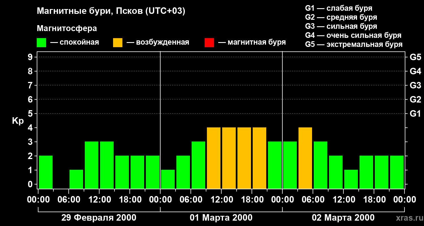The height and width of the screenshot is (226, 424).
Task: Select the 2 March 06:00–09:00 green bar
Action: click(x=321, y=165)
